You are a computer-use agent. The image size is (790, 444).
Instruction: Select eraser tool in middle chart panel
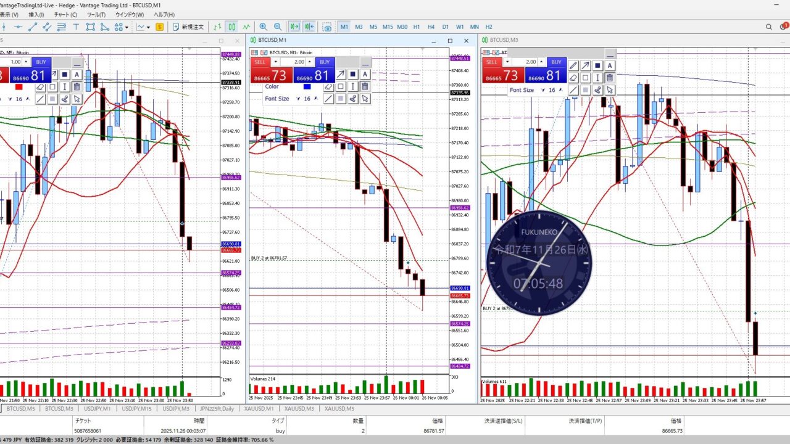point(328,86)
